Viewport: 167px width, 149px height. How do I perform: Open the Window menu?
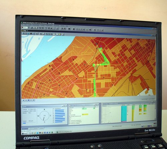point(62,26)
